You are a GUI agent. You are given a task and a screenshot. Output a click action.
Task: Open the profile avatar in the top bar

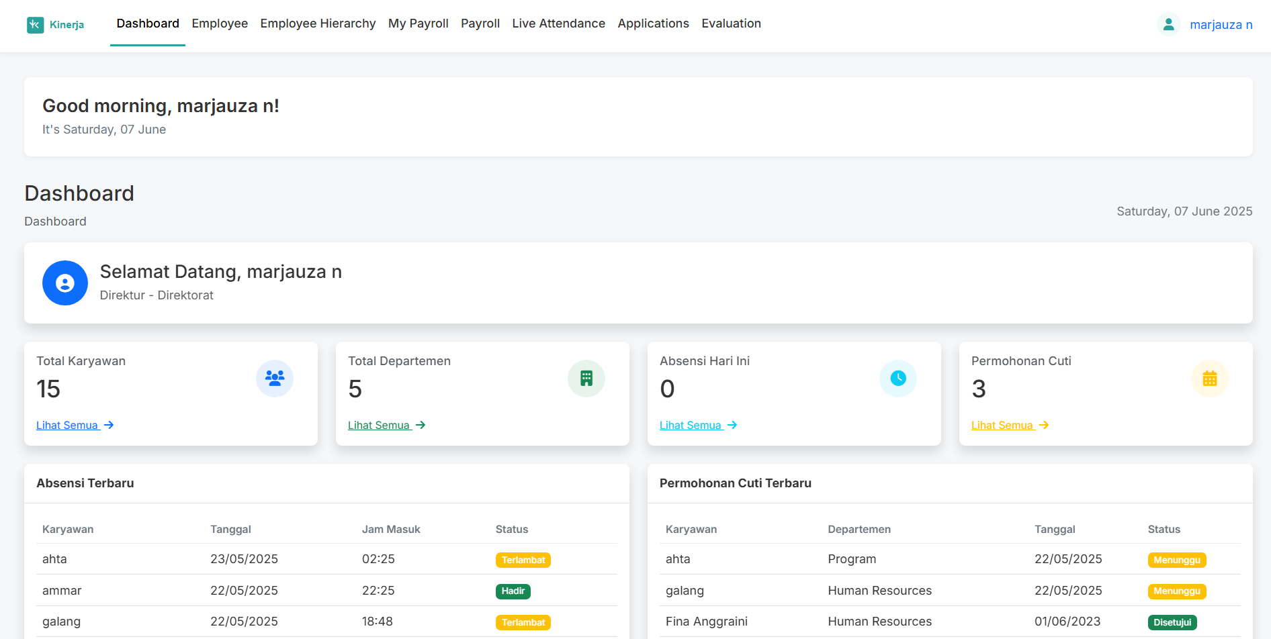[1169, 23]
